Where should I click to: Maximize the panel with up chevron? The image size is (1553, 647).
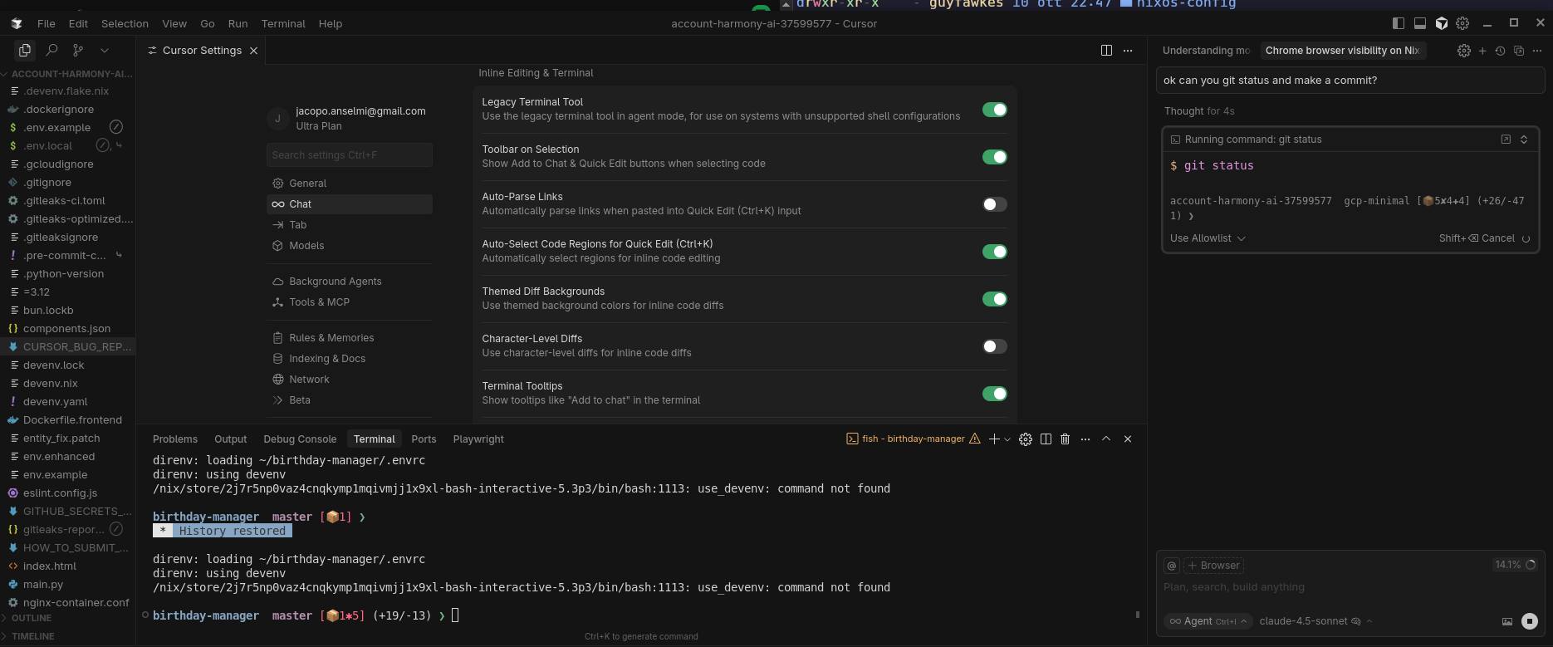pyautogui.click(x=1106, y=439)
